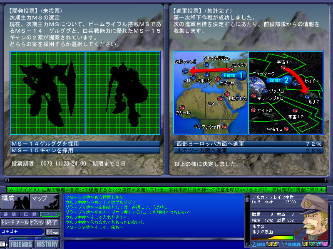Open オプション options
The width and height of the screenshot is (333, 249).
37,222
